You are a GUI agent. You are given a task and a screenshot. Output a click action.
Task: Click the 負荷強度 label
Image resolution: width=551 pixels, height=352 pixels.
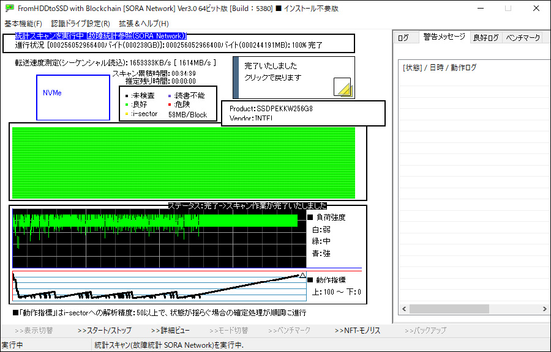tap(331, 218)
